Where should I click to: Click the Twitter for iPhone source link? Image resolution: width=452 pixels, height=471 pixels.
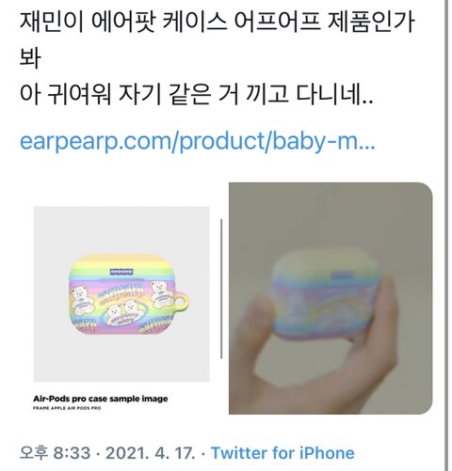coord(282,453)
